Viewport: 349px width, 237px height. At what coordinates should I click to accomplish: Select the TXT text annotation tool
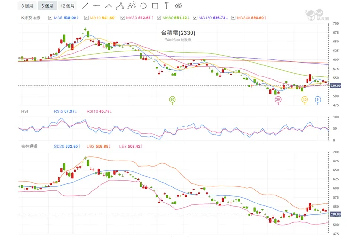pos(166,6)
